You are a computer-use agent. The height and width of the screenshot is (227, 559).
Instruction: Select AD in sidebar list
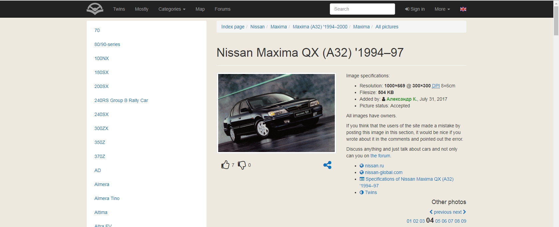pyautogui.click(x=98, y=170)
